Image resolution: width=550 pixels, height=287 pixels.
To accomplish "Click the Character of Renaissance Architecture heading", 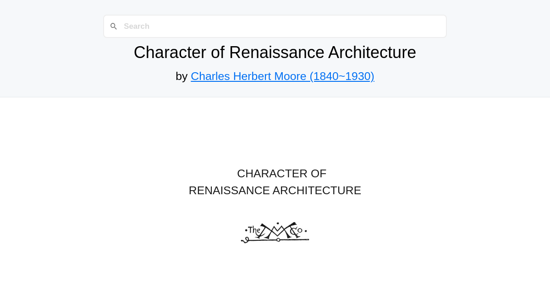I will (x=275, y=52).
